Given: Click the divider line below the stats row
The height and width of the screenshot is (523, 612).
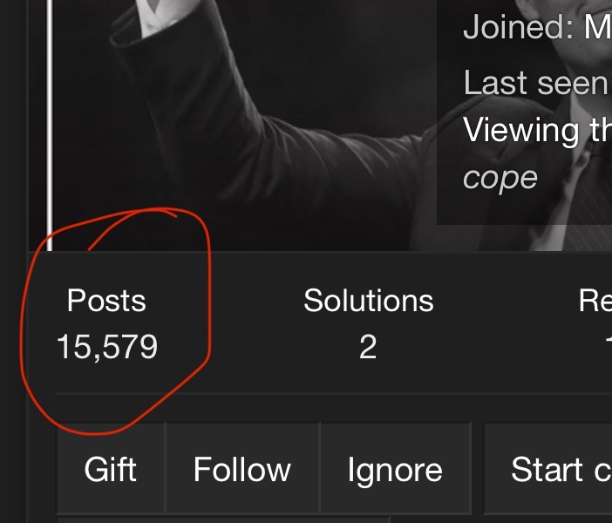Looking at the screenshot, I should (331, 393).
